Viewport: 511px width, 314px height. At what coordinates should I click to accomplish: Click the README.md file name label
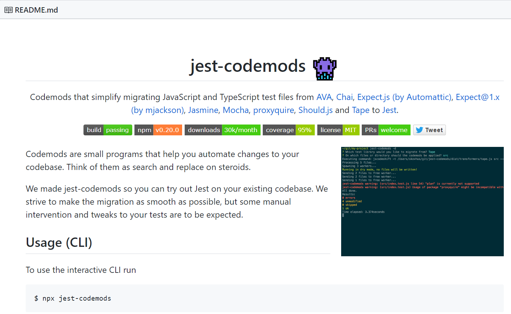[36, 10]
